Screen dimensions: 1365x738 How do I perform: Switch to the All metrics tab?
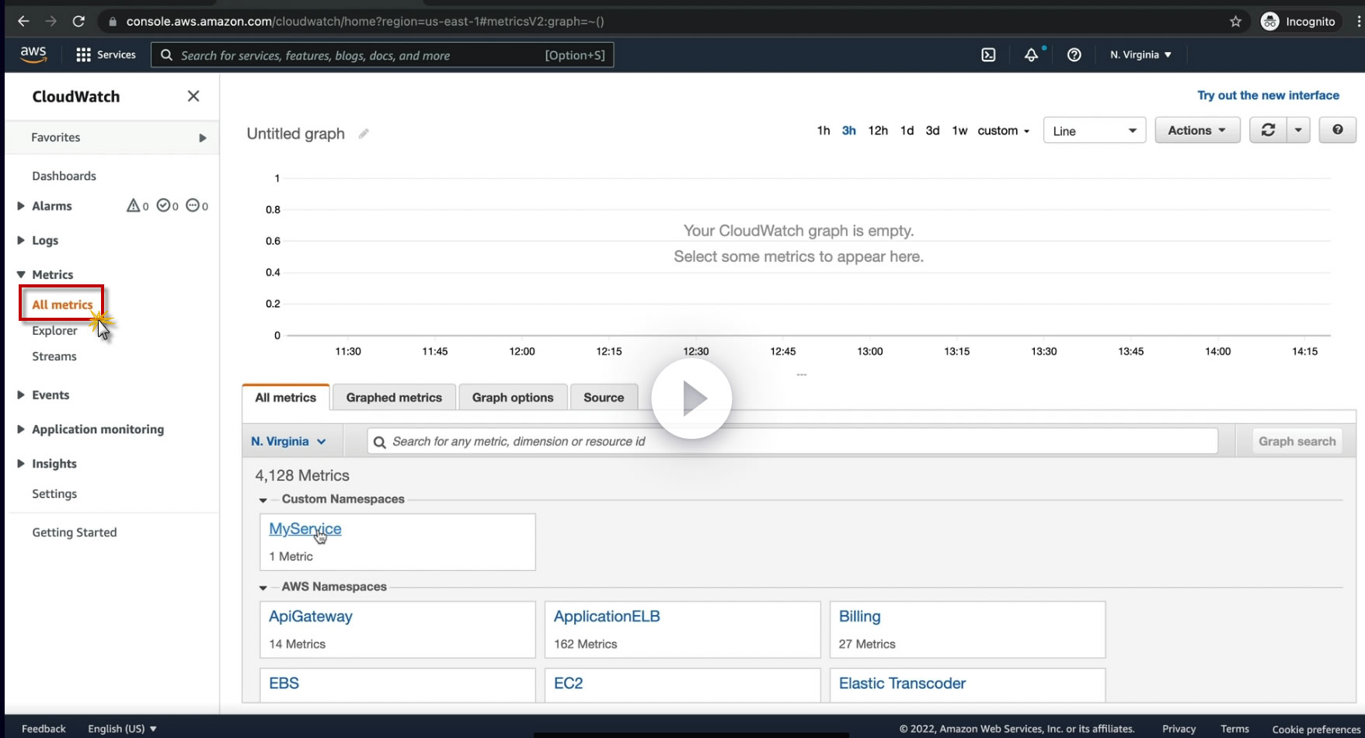click(x=286, y=398)
